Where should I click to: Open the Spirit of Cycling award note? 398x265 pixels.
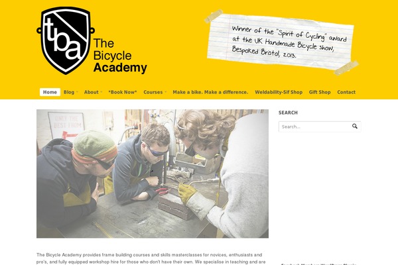[282, 42]
